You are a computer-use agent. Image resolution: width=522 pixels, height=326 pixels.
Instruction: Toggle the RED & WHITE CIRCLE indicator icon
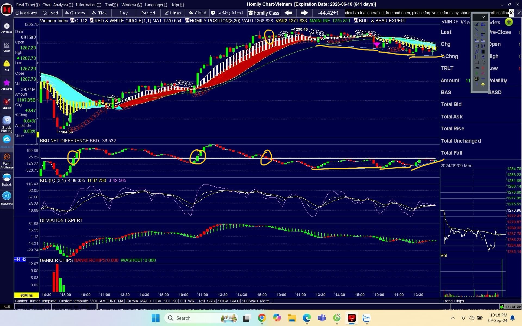pos(92,20)
